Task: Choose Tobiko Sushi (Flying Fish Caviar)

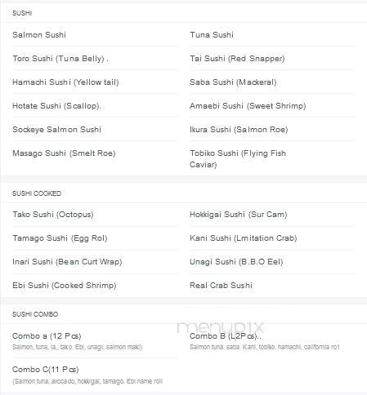Action: (238, 159)
